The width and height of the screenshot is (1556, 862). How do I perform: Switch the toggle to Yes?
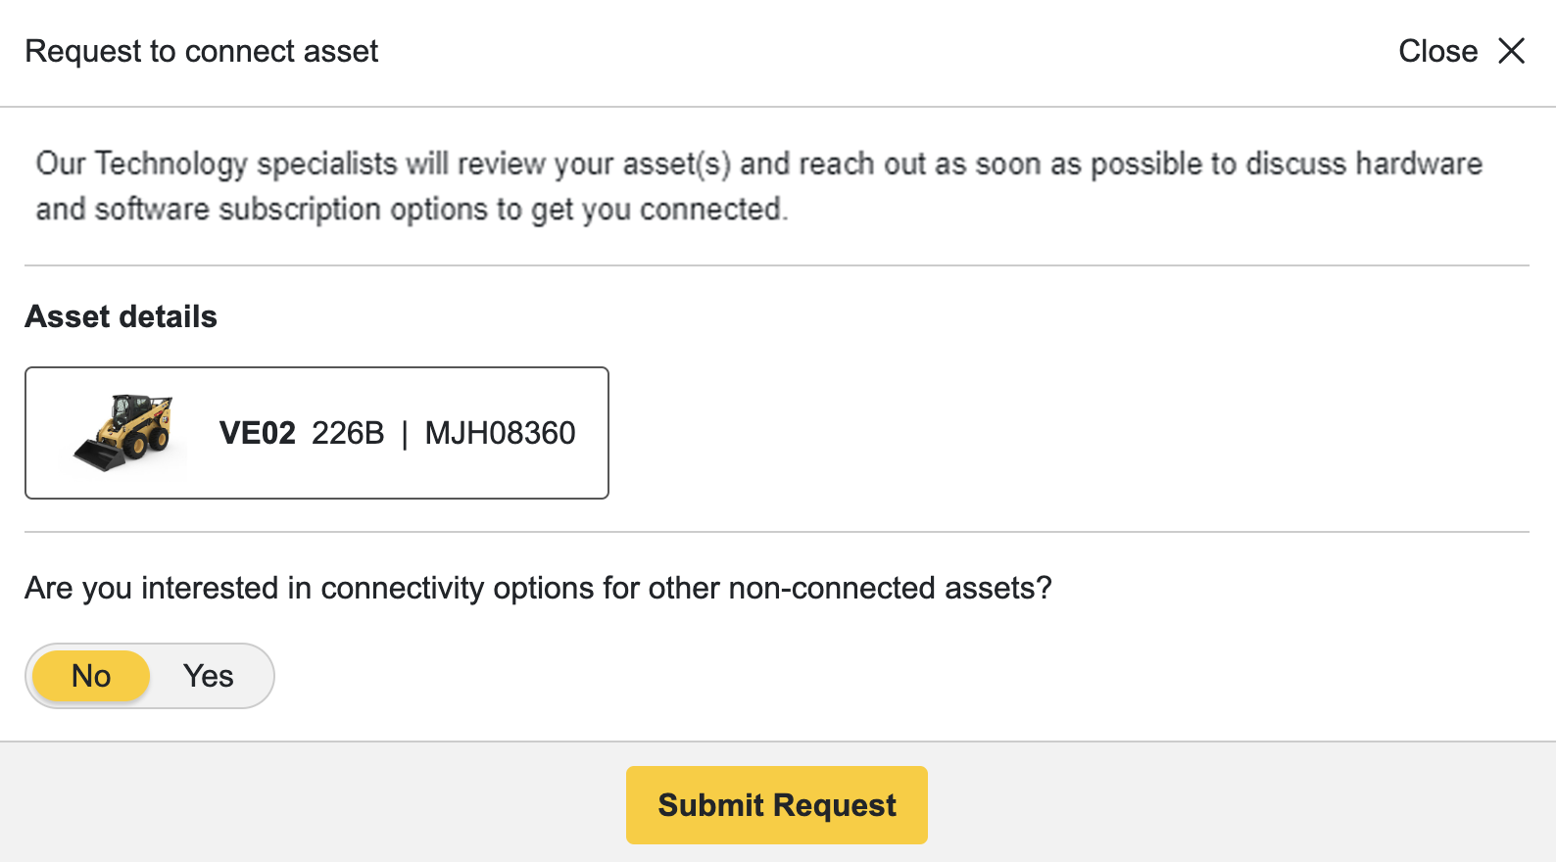[208, 676]
